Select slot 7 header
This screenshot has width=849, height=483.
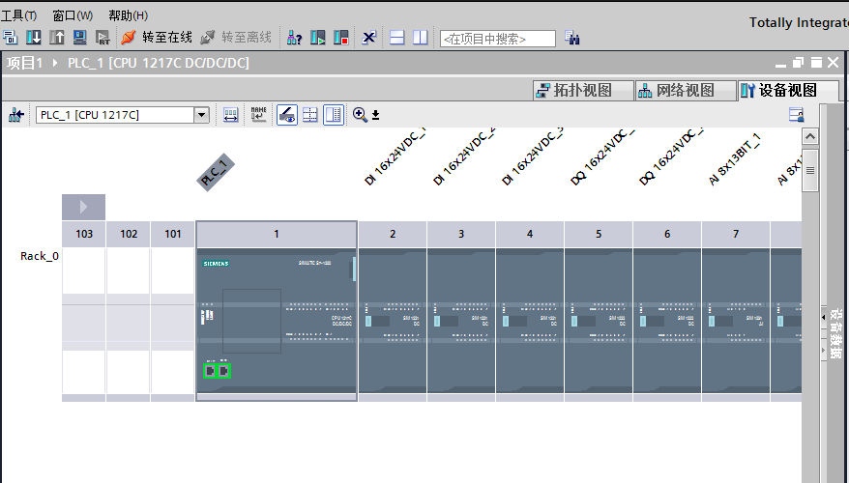coord(736,234)
